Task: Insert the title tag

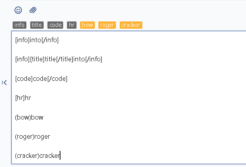Action: [x=37, y=25]
